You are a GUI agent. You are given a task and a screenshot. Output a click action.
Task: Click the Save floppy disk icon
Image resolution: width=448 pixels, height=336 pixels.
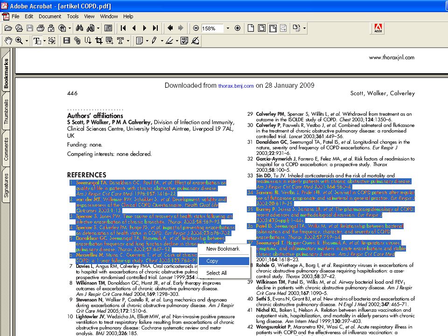click(30, 28)
